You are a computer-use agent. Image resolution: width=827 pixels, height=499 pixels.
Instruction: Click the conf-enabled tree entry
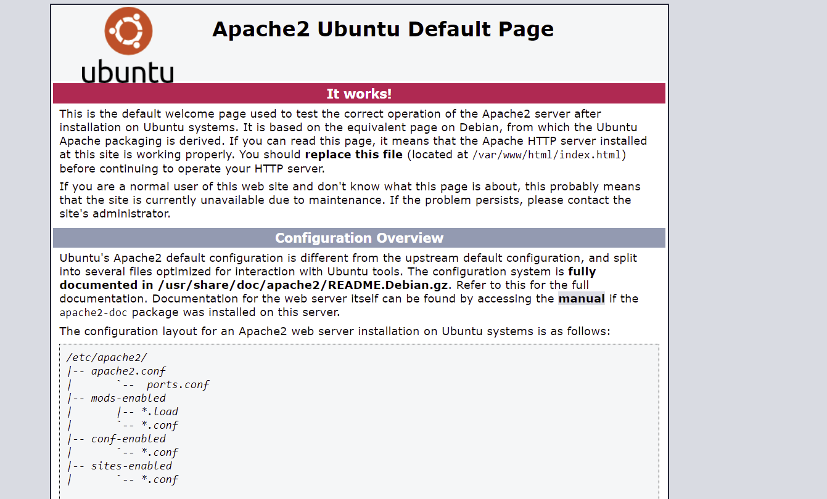coord(128,439)
